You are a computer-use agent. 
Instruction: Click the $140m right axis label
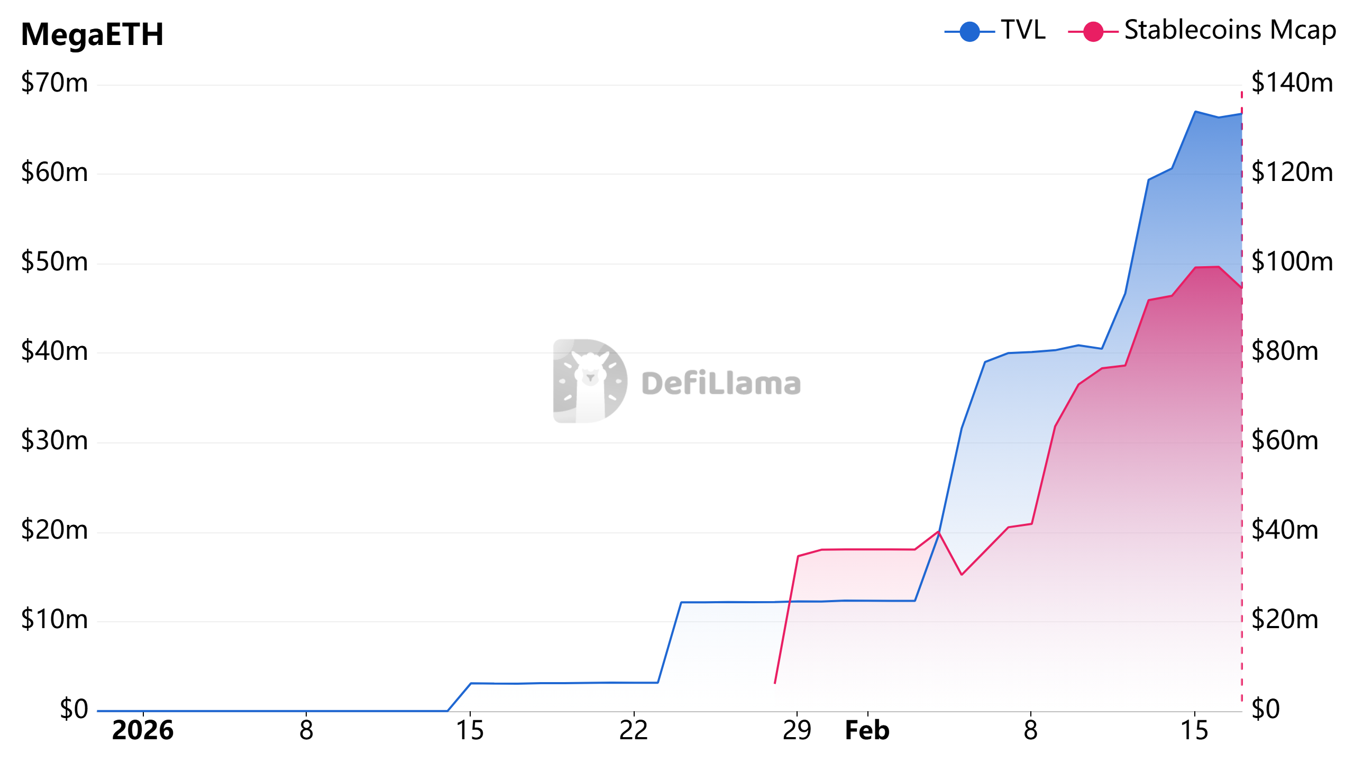point(1292,83)
